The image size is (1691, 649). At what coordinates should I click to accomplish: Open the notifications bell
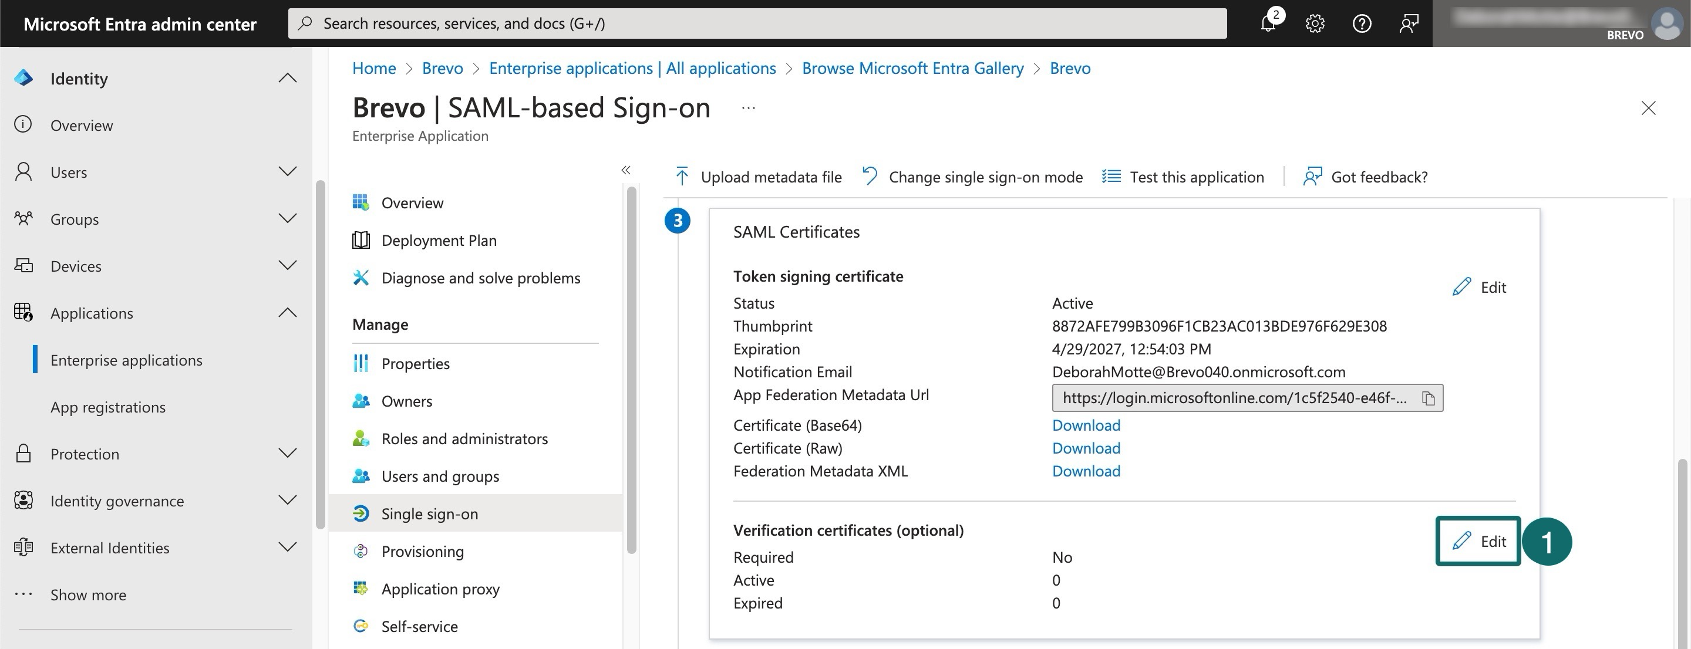coord(1268,23)
